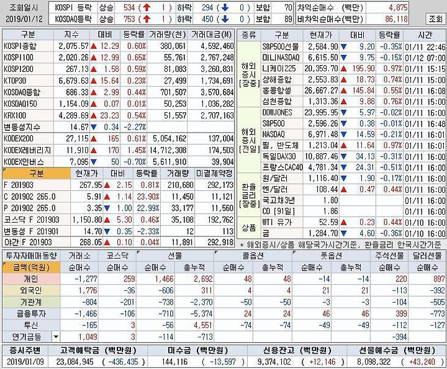Click the 현재가 header in overseas table
Image resolution: width=447 pixels, height=369 pixels.
(321, 35)
